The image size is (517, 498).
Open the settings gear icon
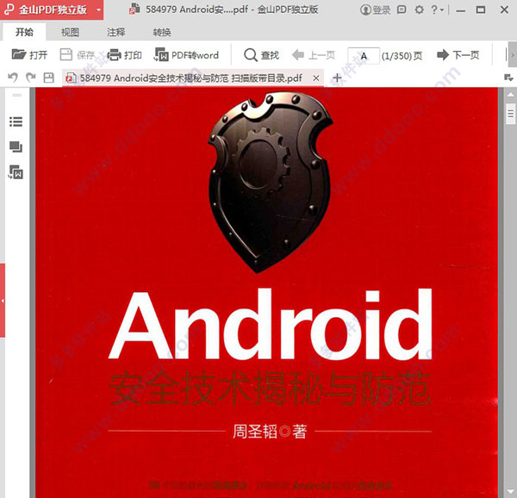419,9
